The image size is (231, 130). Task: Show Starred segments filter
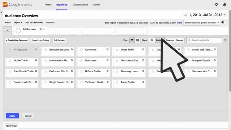180,40
